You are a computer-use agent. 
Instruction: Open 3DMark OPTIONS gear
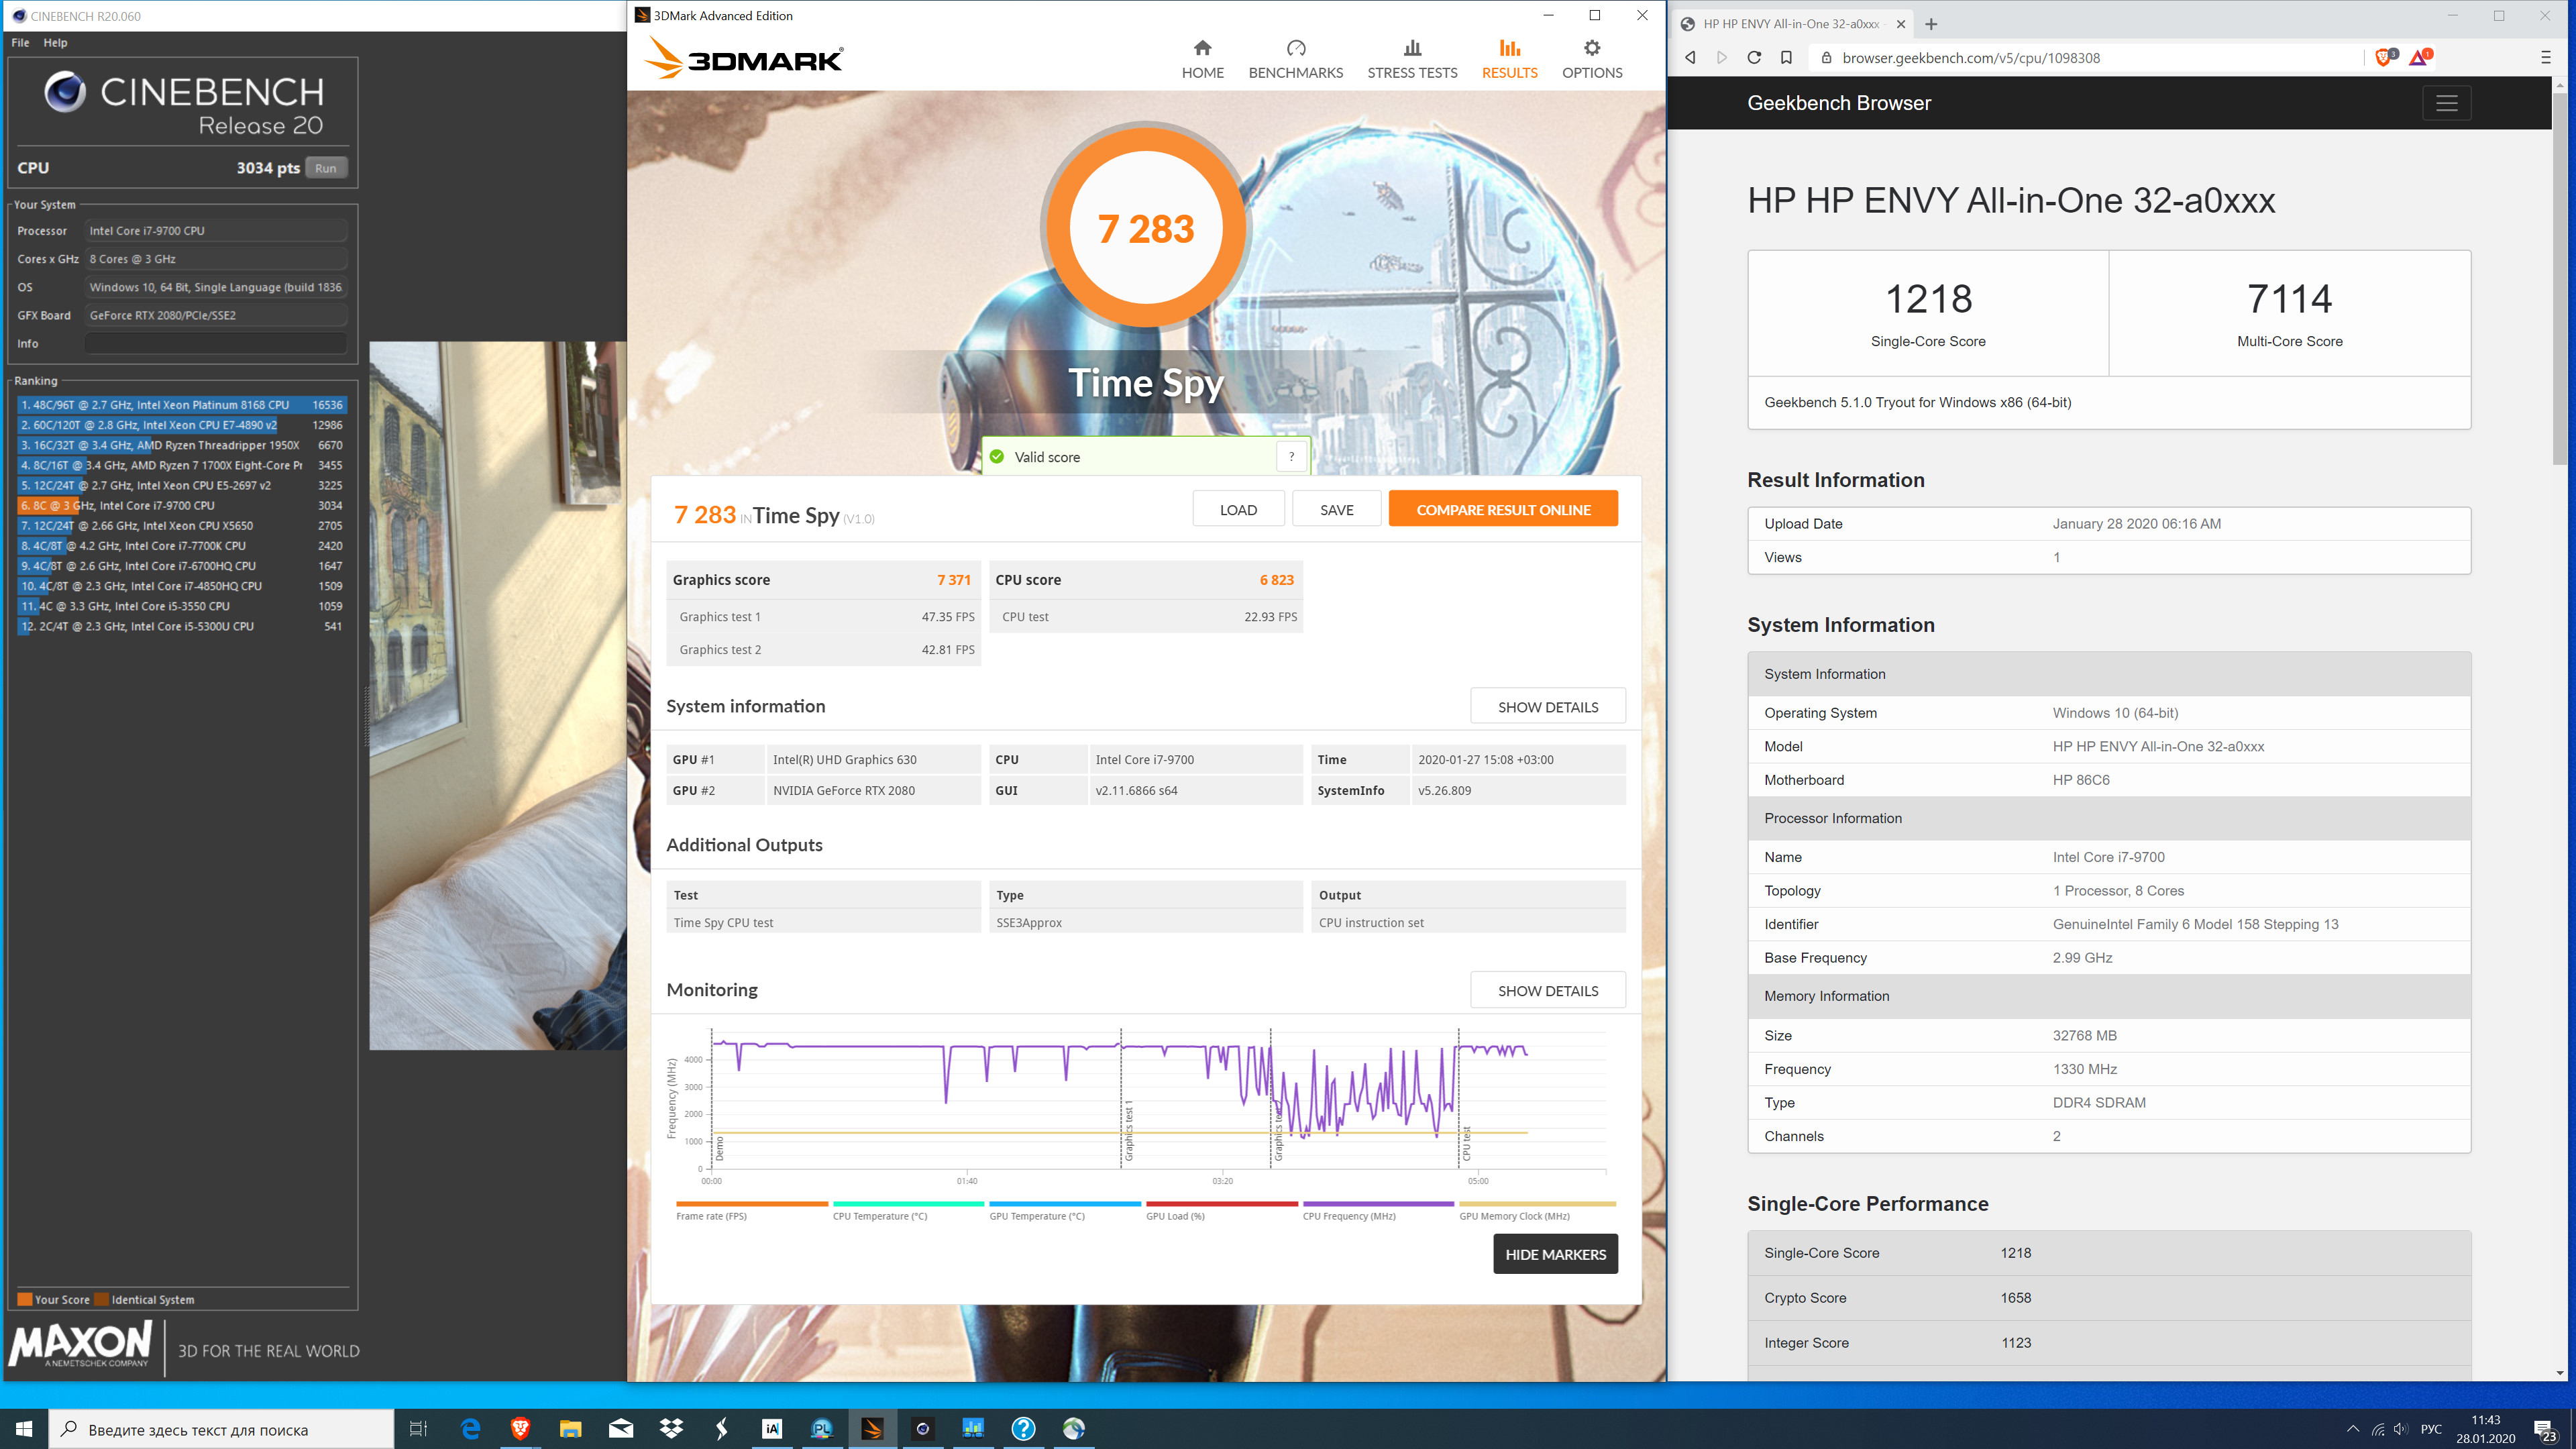click(x=1592, y=60)
